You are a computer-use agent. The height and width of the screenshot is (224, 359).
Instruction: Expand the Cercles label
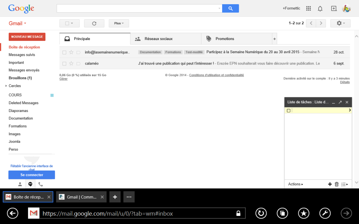tap(6, 86)
